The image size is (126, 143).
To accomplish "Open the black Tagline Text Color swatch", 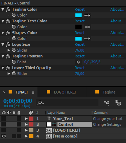I will tap(78, 27).
